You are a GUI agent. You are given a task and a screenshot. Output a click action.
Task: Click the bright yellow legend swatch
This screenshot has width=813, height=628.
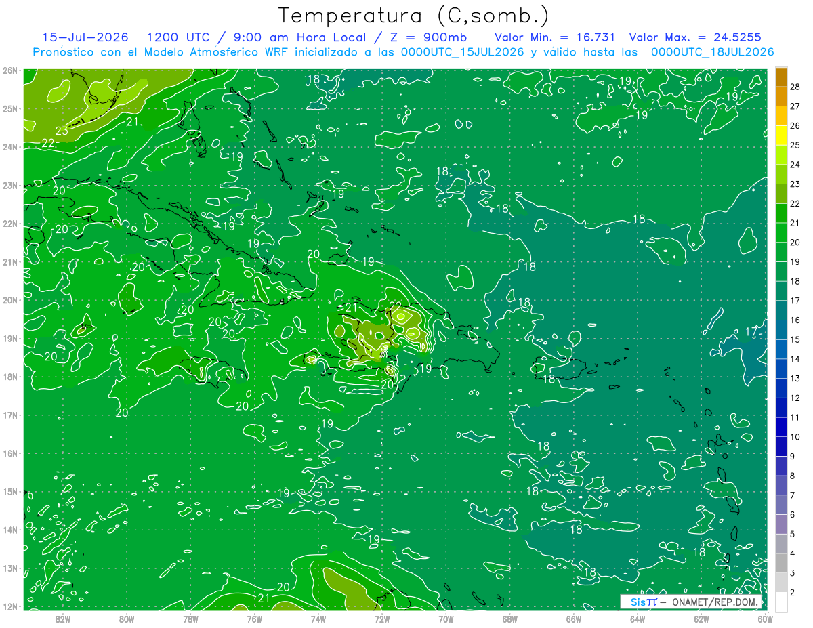click(x=781, y=135)
